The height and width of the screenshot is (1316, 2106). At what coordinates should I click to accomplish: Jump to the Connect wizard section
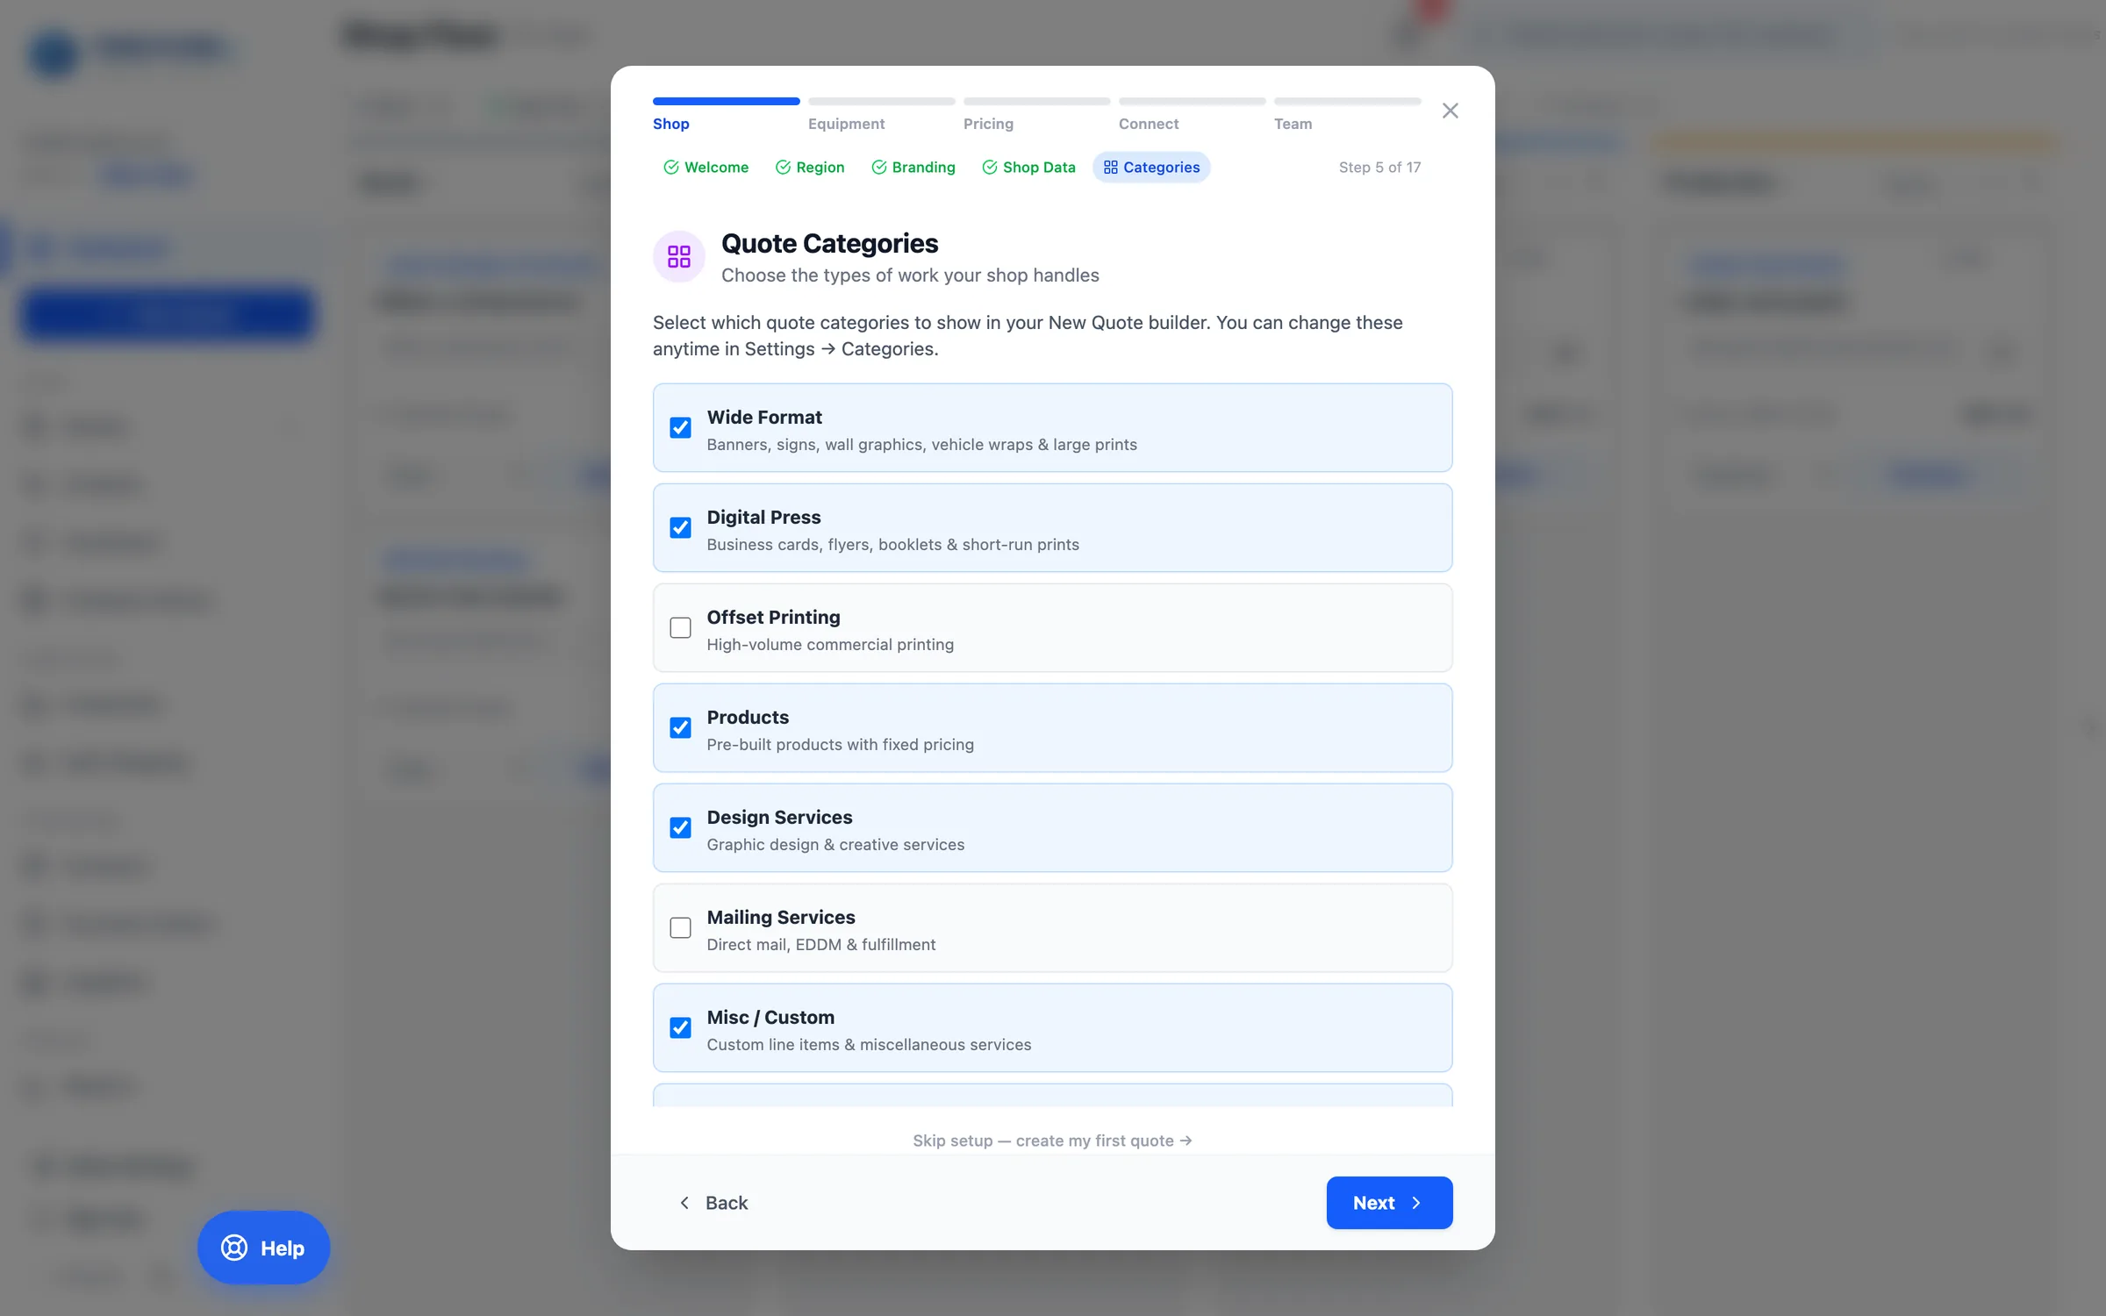coord(1149,124)
